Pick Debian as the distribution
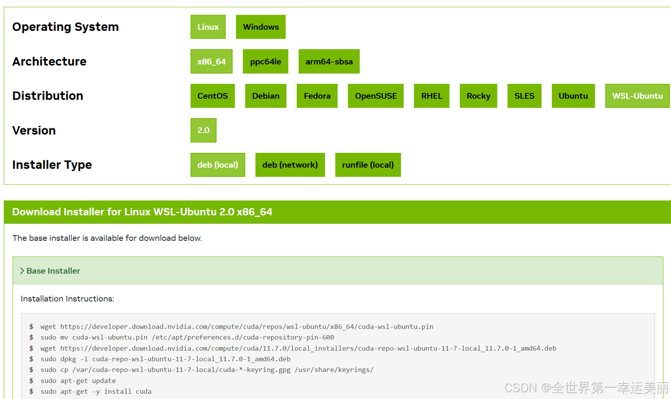The image size is (671, 399). coord(266,96)
